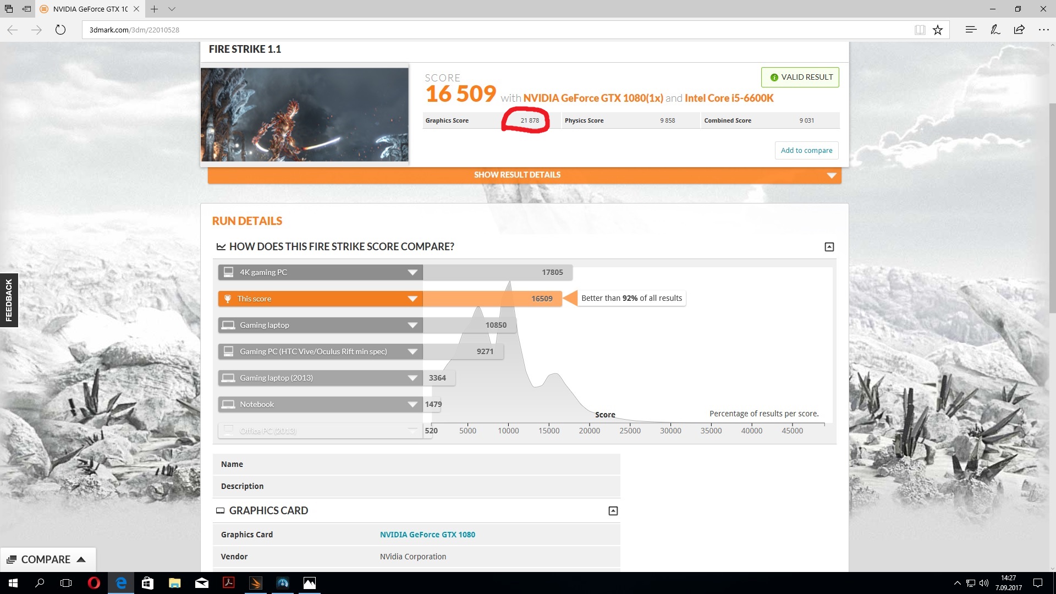
Task: Open Action Center notifications icon
Action: (x=1038, y=583)
